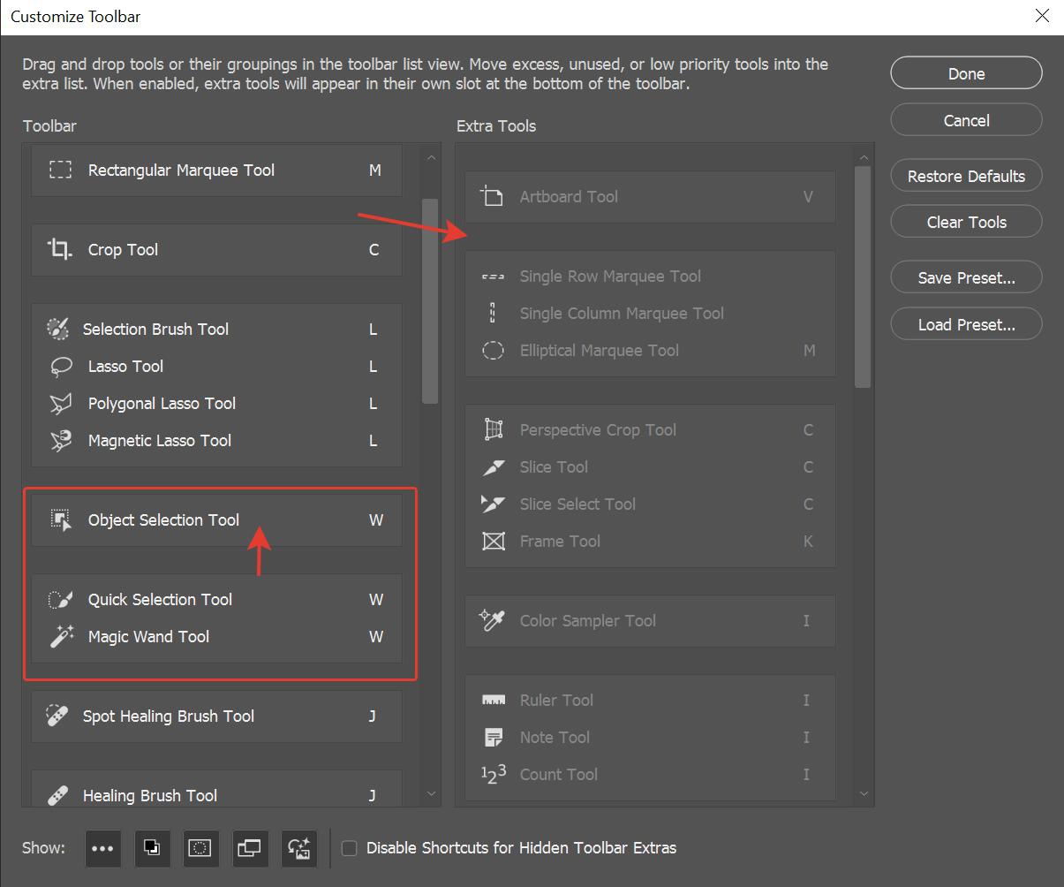
Task: Click the Perspective Crop Tool icon
Action: click(x=493, y=430)
